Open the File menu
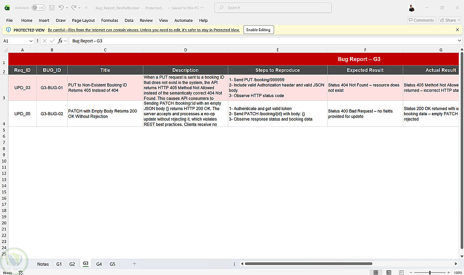This screenshot has height=275, width=464. point(9,20)
